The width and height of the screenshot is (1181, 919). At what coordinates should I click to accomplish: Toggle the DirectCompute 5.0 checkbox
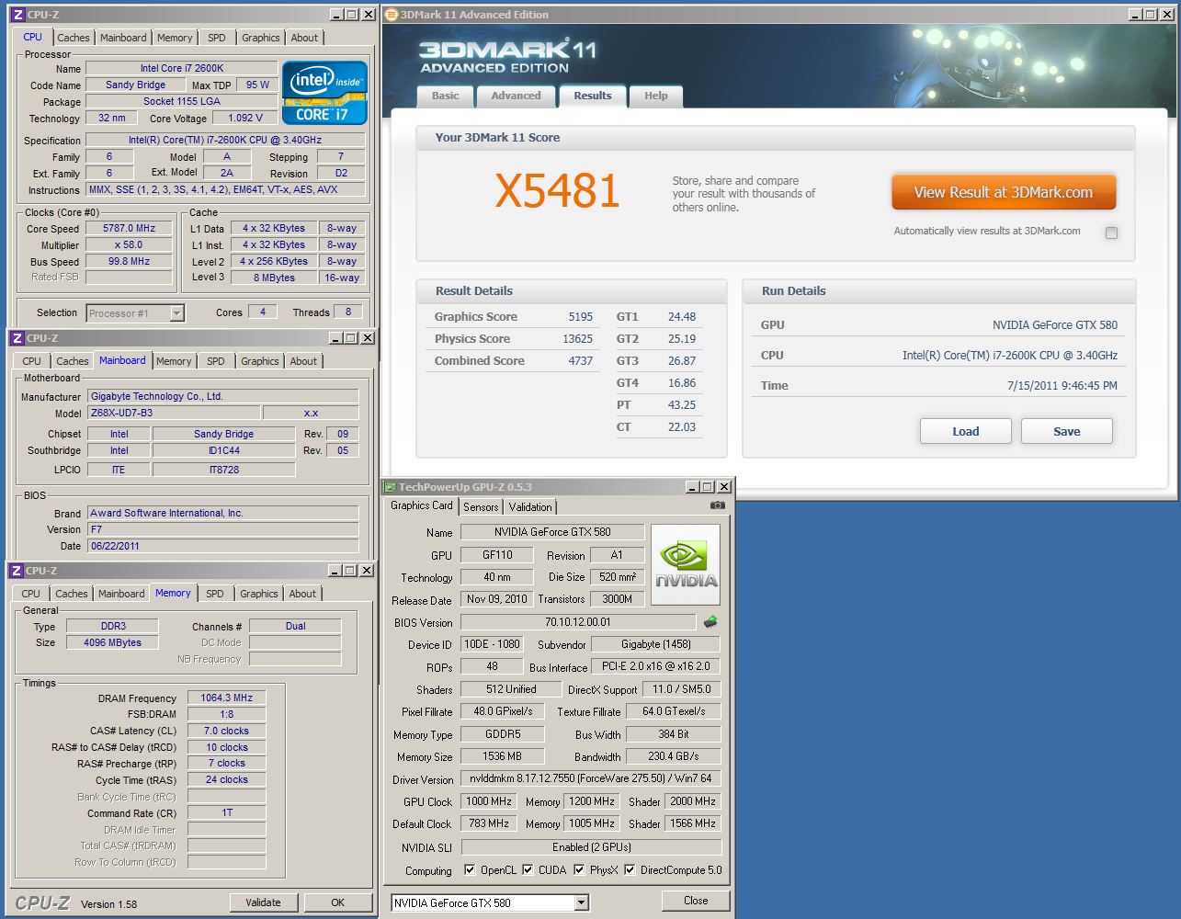(x=630, y=869)
